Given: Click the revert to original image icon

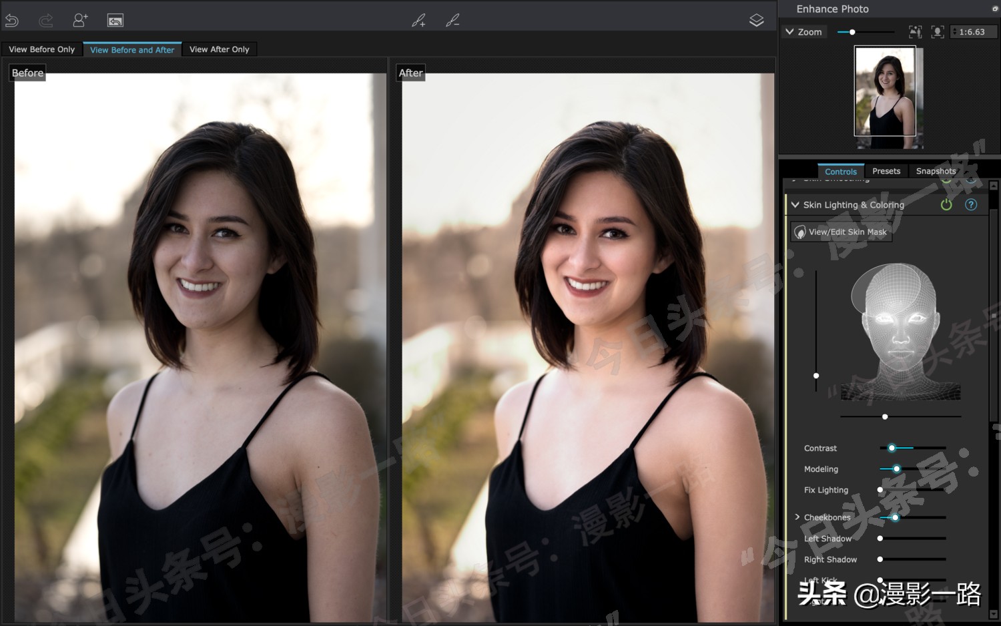Looking at the screenshot, I should pos(115,21).
